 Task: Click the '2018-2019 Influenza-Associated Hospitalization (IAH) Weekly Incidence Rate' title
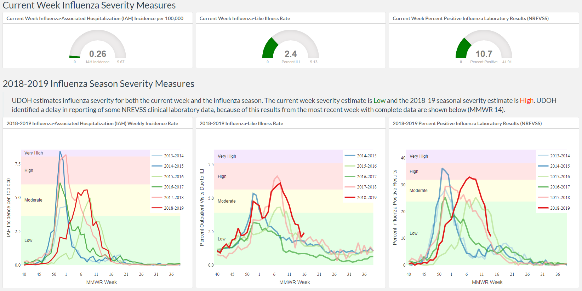[x=92, y=123]
